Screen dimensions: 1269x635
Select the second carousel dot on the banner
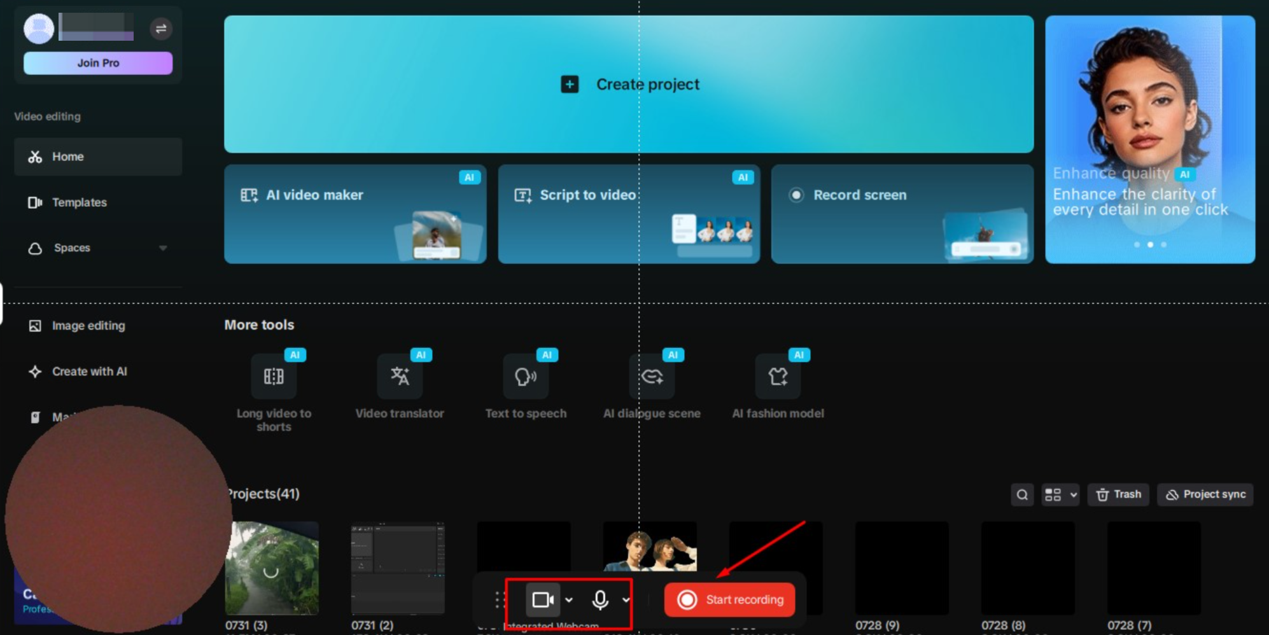pyautogui.click(x=1149, y=244)
